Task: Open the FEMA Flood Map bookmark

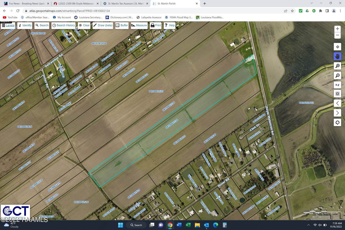Action: coord(179,17)
